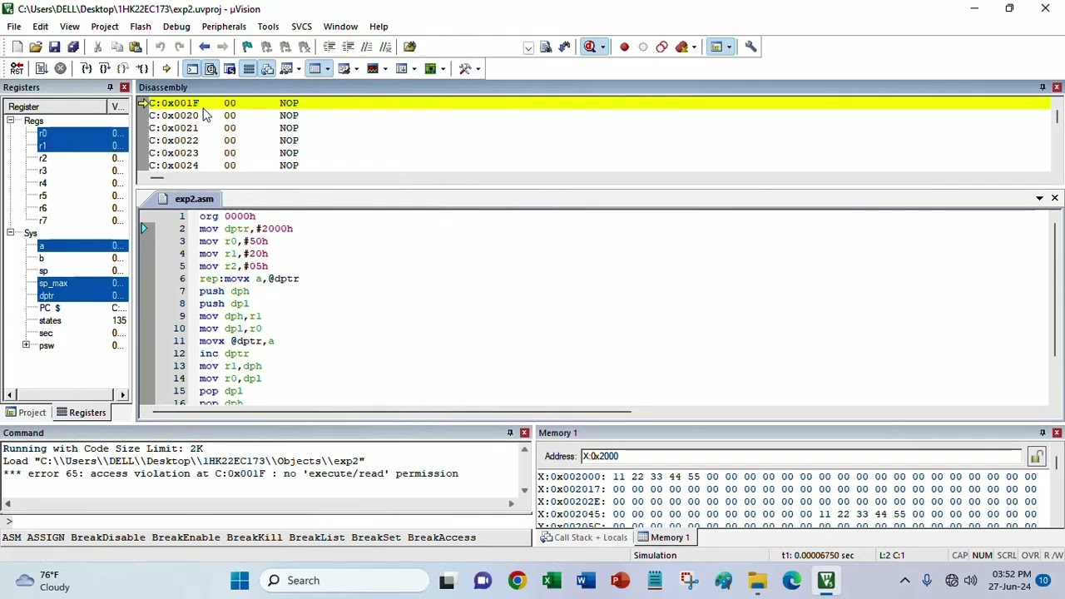
Task: Switch to the Project tab
Action: point(26,413)
